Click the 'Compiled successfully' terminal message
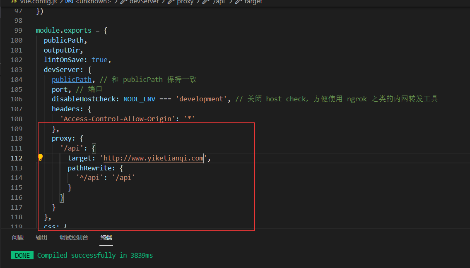470x268 pixels. tap(95, 256)
